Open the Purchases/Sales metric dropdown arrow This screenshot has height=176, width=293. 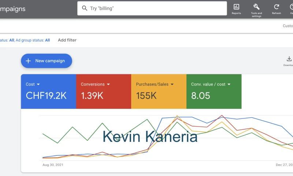[172, 84]
